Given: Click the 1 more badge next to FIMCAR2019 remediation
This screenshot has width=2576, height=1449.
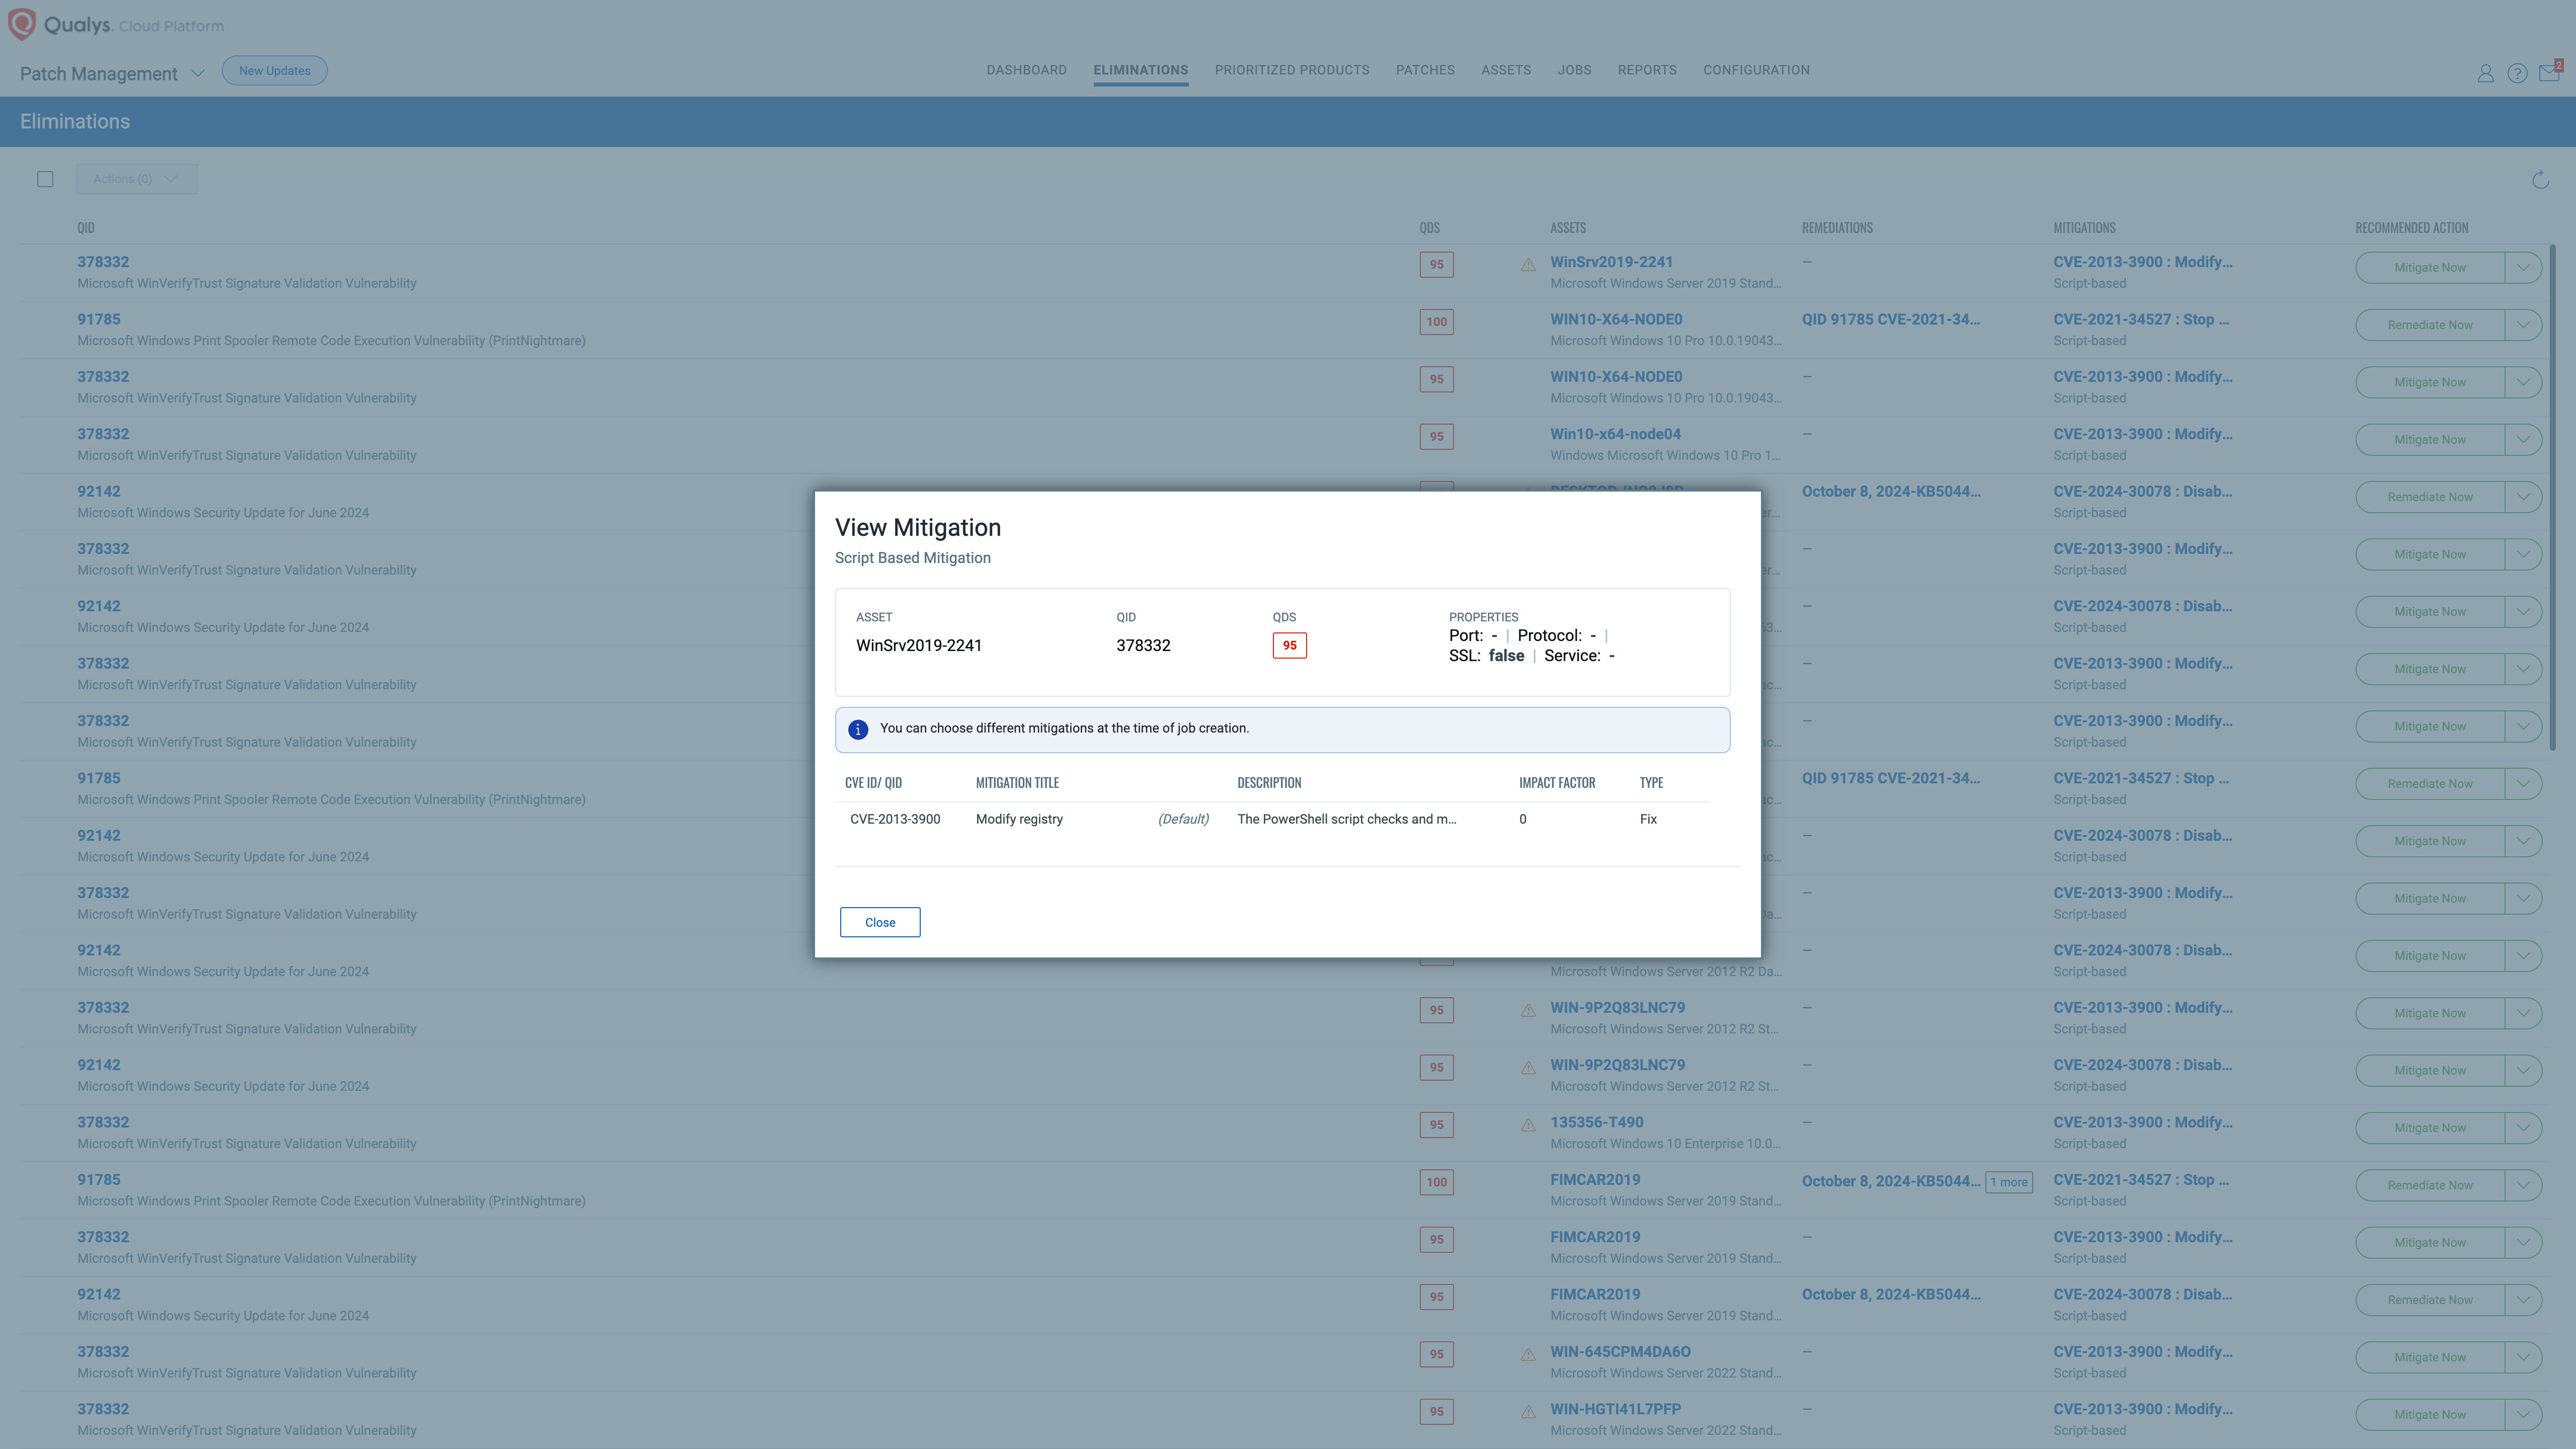Looking at the screenshot, I should 2009,1182.
